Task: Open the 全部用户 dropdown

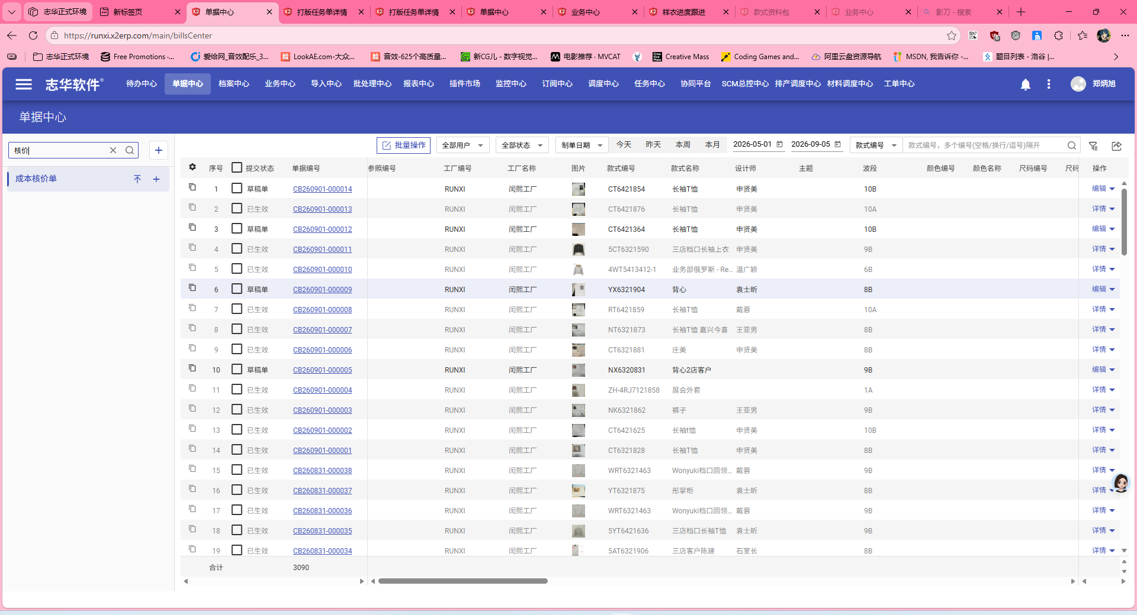Action: pos(462,145)
